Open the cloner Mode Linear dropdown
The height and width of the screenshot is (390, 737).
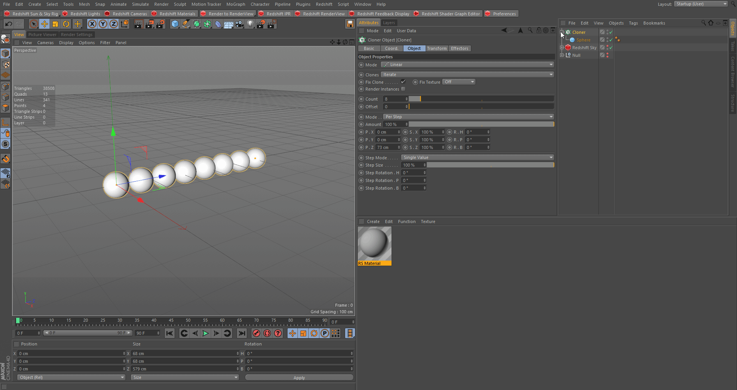pyautogui.click(x=467, y=64)
